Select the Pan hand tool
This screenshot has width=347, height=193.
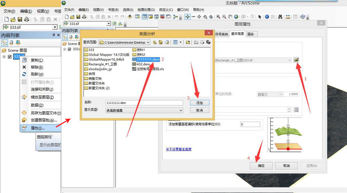click(230, 17)
